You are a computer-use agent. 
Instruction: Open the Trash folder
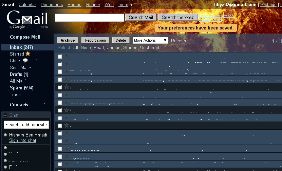pyautogui.click(x=15, y=94)
